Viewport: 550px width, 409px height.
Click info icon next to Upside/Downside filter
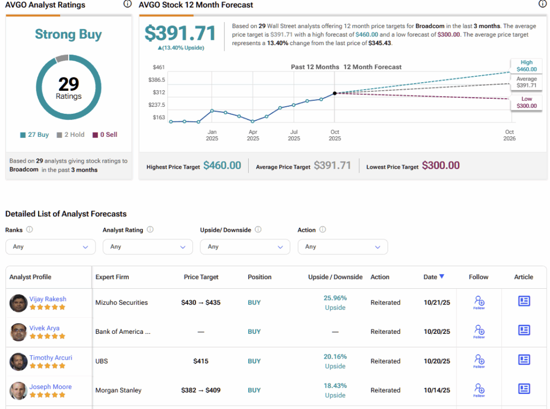pos(258,230)
